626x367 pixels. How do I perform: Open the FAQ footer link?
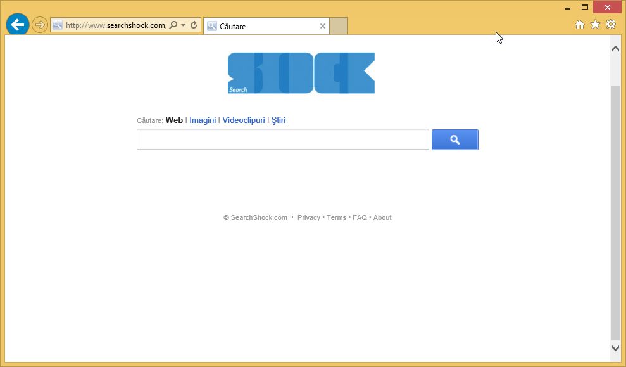pyautogui.click(x=360, y=217)
